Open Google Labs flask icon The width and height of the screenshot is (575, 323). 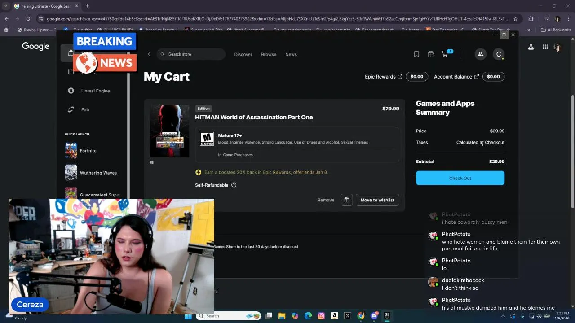click(x=531, y=47)
